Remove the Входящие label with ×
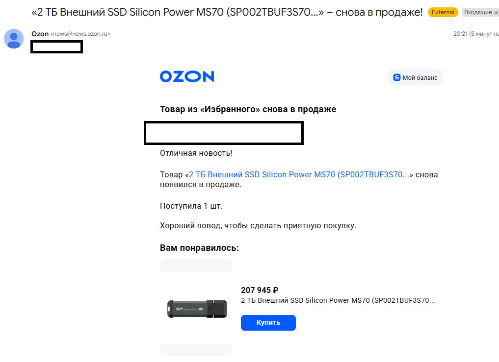Viewport: 499px width, 362px height. coord(496,13)
